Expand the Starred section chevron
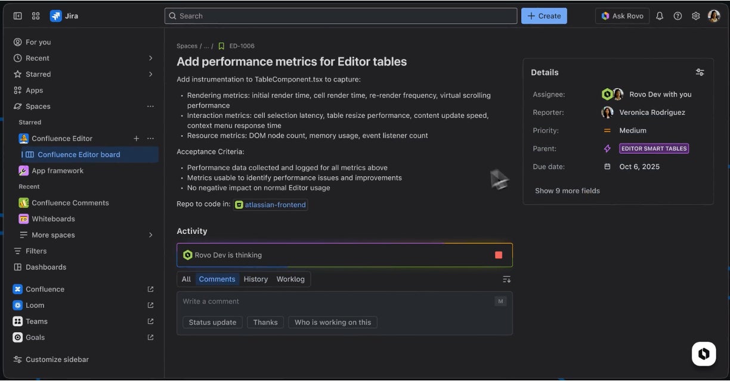Screen dimensions: 730x381 coord(150,74)
